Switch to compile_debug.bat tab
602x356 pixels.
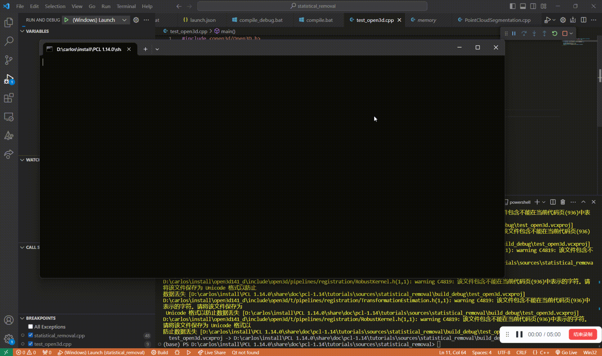257,20
